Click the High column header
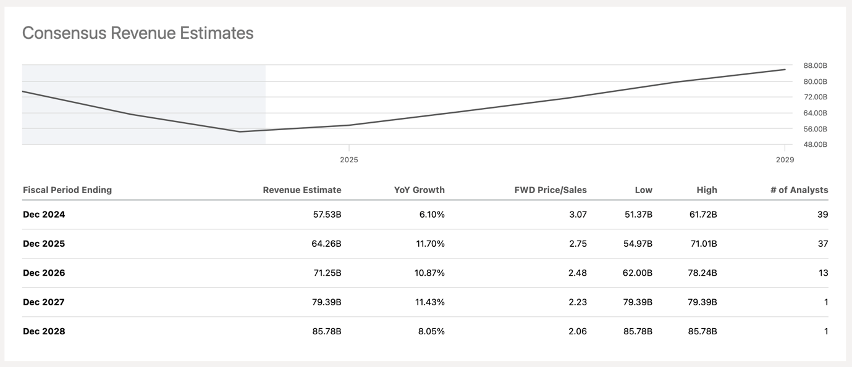852x367 pixels. pyautogui.click(x=706, y=190)
